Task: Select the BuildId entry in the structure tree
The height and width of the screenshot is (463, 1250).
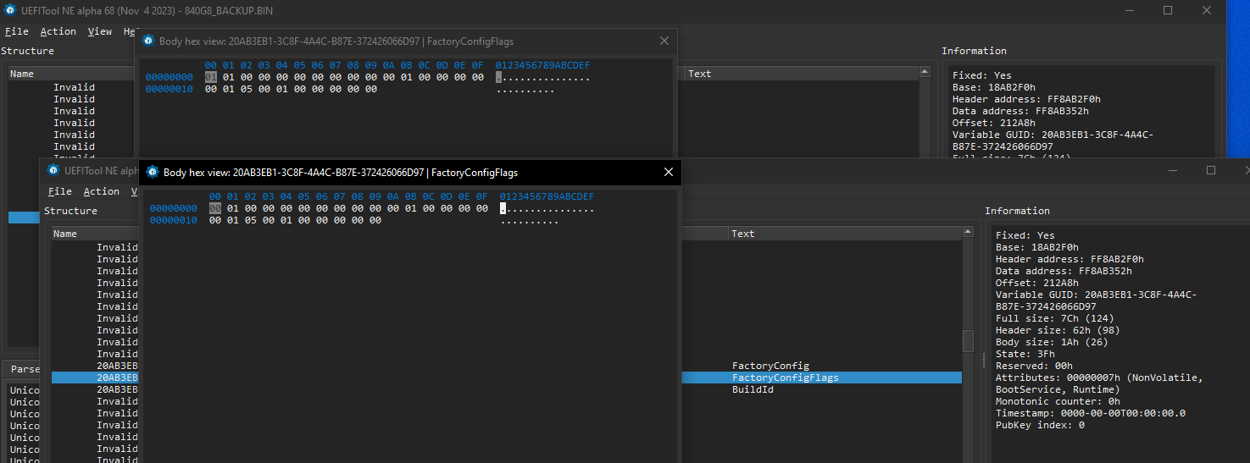Action: pyautogui.click(x=753, y=389)
